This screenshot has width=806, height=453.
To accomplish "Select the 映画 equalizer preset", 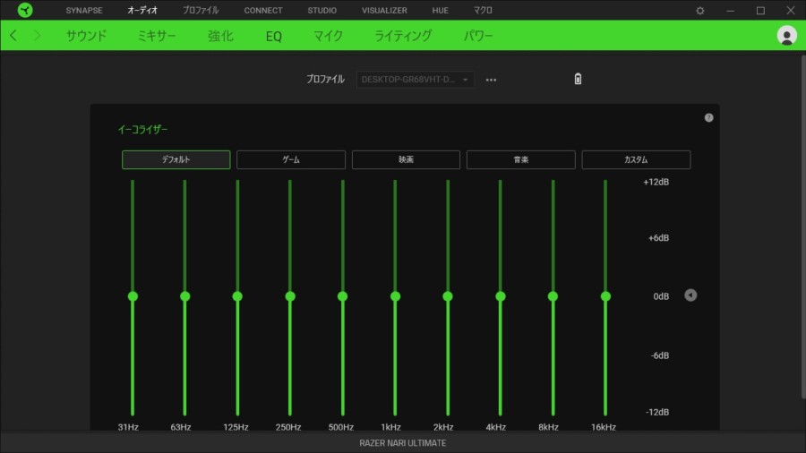I will (x=406, y=159).
